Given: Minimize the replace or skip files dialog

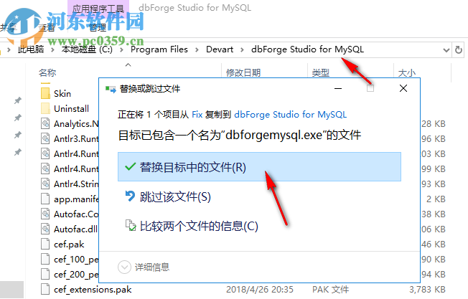Looking at the screenshot, I should (338, 88).
